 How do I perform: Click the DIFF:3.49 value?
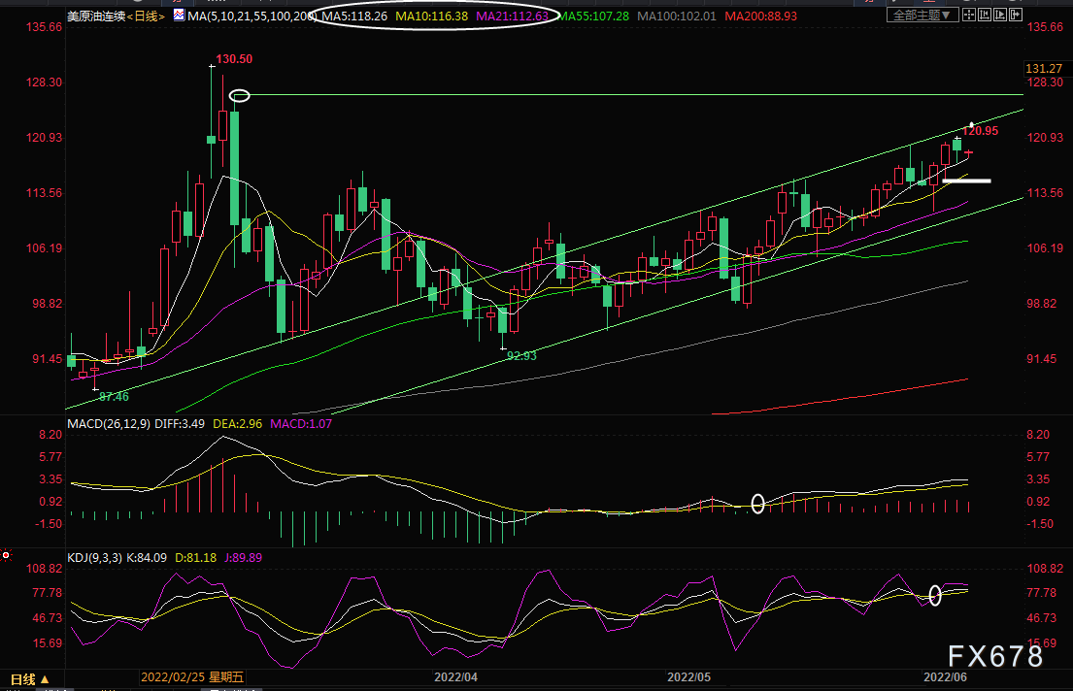tap(180, 424)
